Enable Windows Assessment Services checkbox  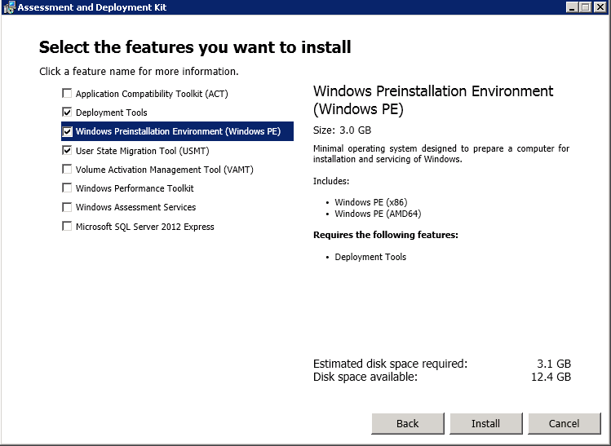point(67,207)
